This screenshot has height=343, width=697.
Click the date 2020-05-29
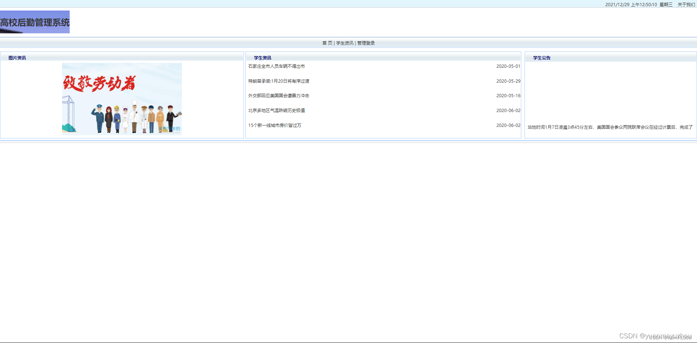click(x=508, y=81)
